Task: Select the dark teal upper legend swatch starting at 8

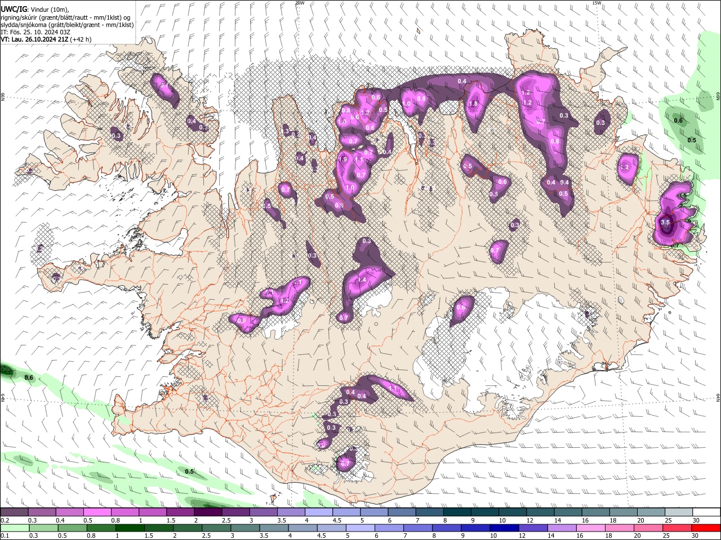Action: pos(457,512)
